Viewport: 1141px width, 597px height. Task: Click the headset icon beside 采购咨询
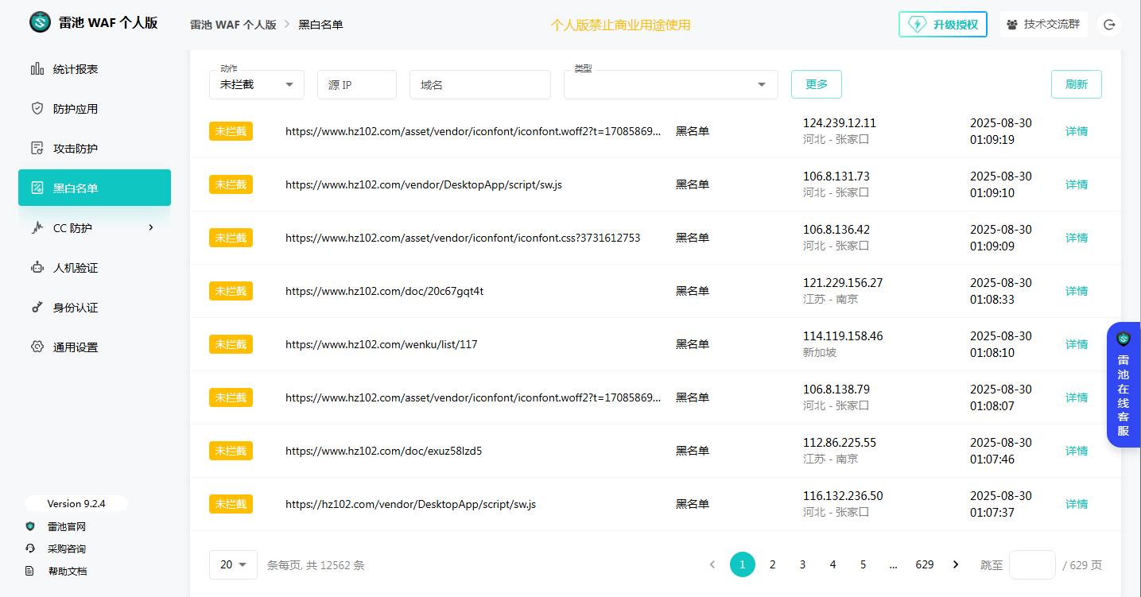30,549
